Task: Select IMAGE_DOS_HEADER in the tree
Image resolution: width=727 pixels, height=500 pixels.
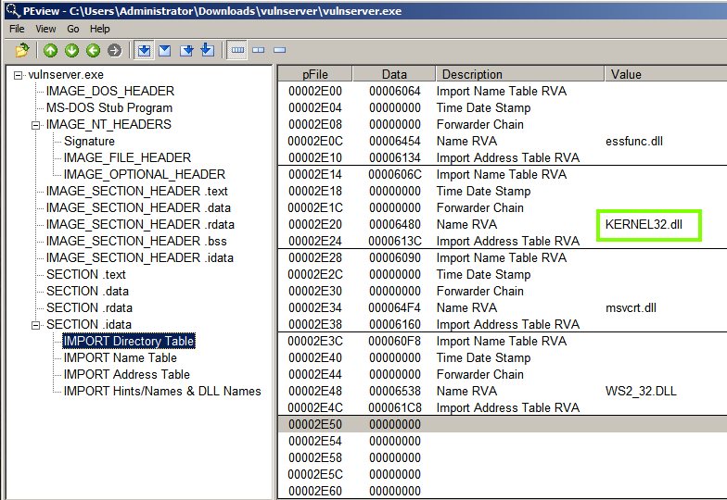Action: [110, 91]
